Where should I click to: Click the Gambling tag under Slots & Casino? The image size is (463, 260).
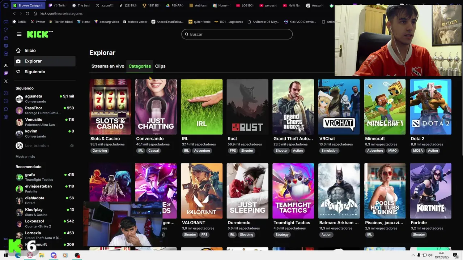(x=99, y=151)
